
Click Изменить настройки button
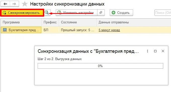click(x=76, y=13)
